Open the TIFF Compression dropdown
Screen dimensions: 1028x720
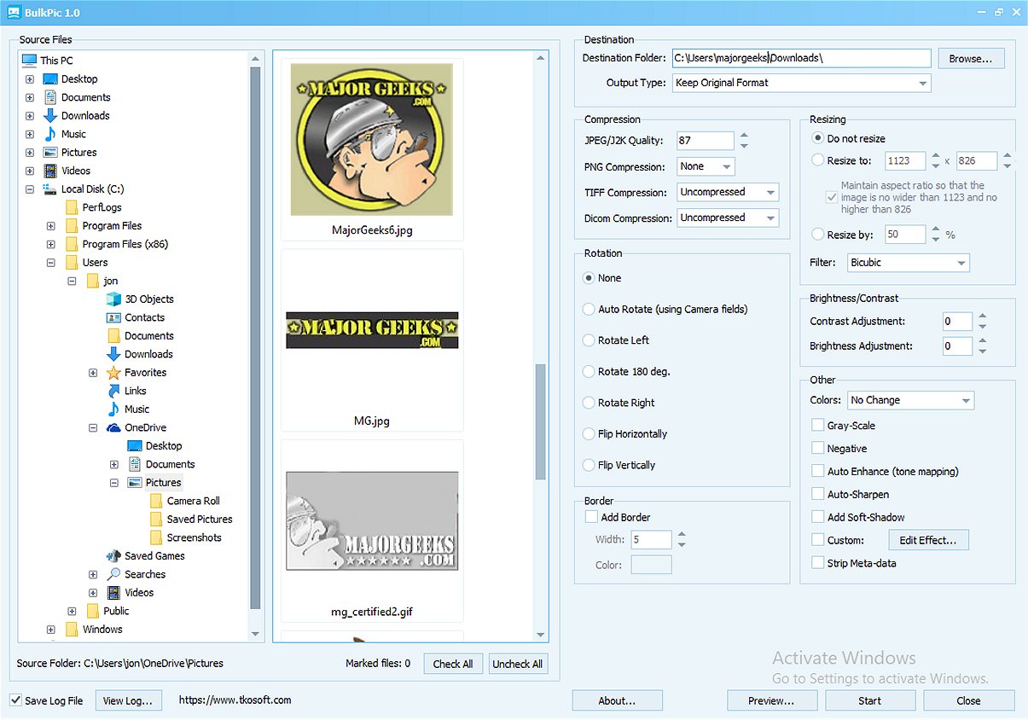pyautogui.click(x=728, y=192)
